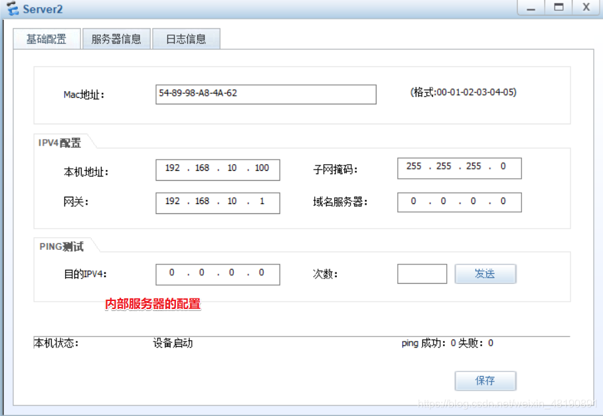Click the 目的IPV4 label

(85, 274)
